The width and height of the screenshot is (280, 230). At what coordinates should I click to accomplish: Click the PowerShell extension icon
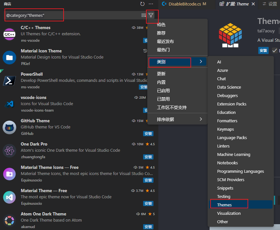[9, 81]
